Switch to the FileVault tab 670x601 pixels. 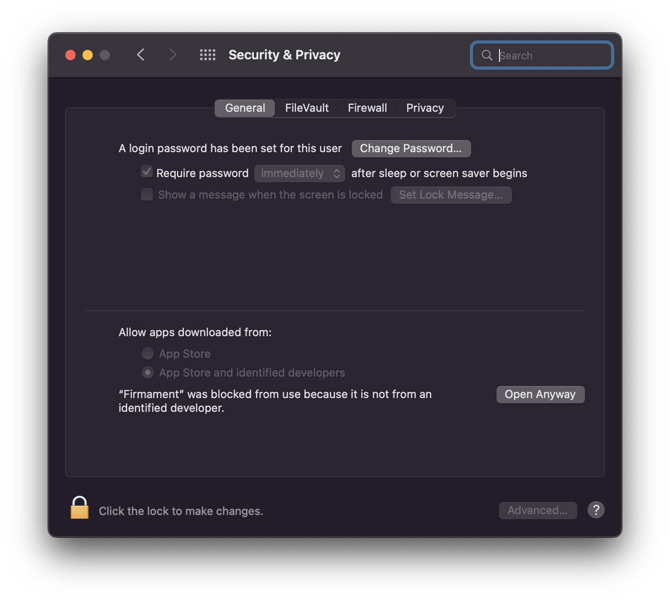[x=307, y=108]
